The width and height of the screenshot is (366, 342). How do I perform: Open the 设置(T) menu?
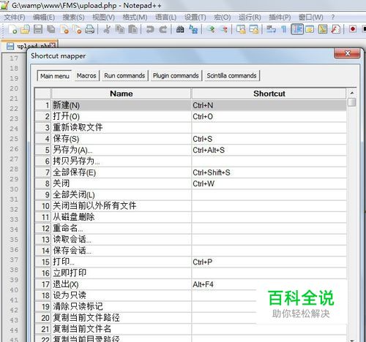coord(195,18)
